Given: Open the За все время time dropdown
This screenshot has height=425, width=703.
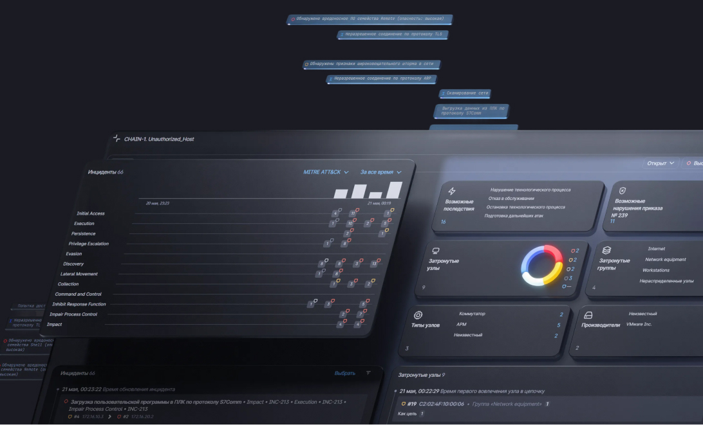Looking at the screenshot, I should (380, 172).
